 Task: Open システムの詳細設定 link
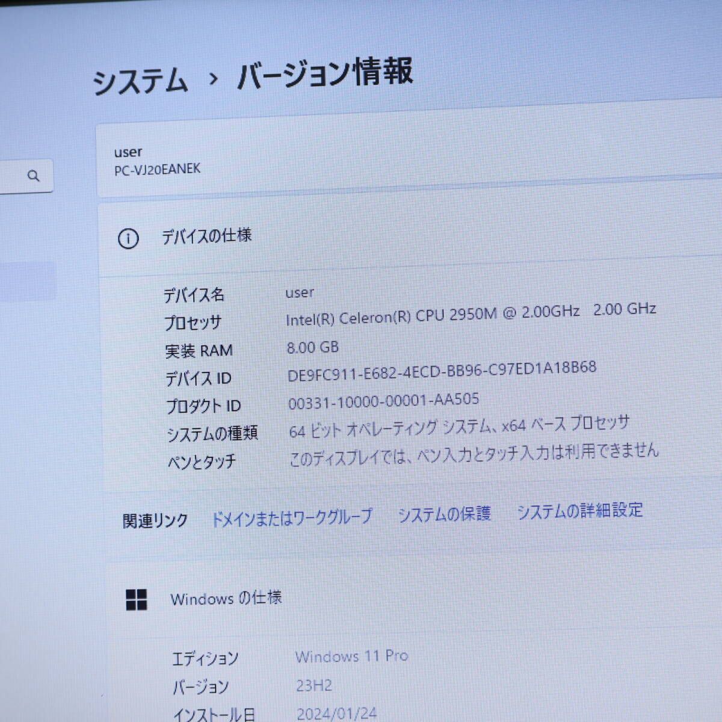coord(580,511)
